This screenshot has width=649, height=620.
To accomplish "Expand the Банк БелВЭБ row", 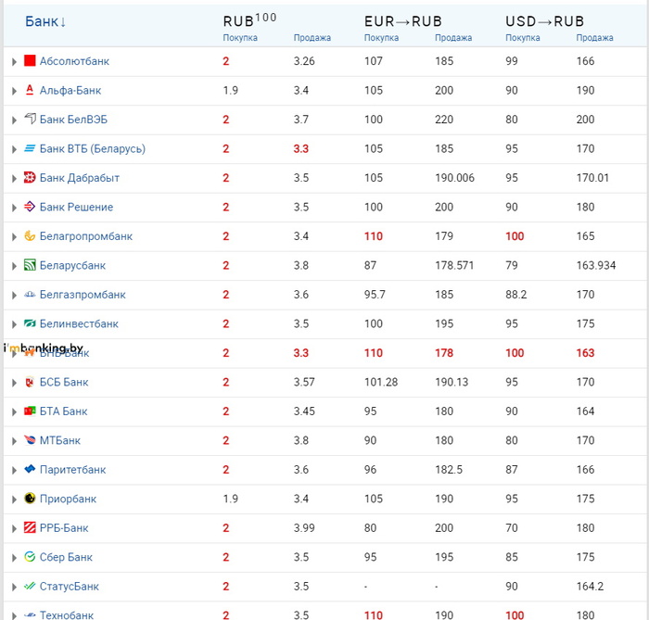I will coord(14,120).
